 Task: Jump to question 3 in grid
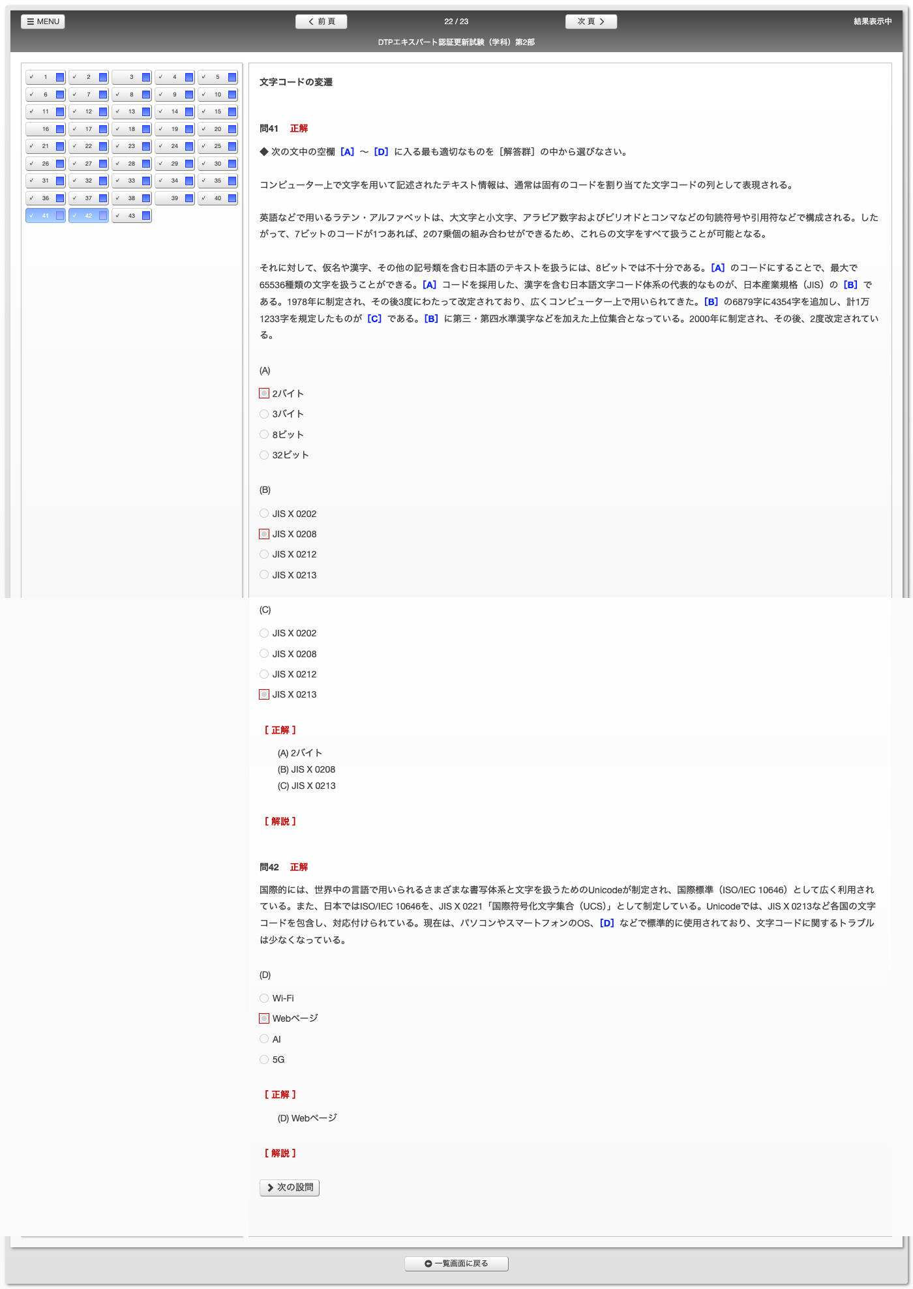[x=131, y=77]
